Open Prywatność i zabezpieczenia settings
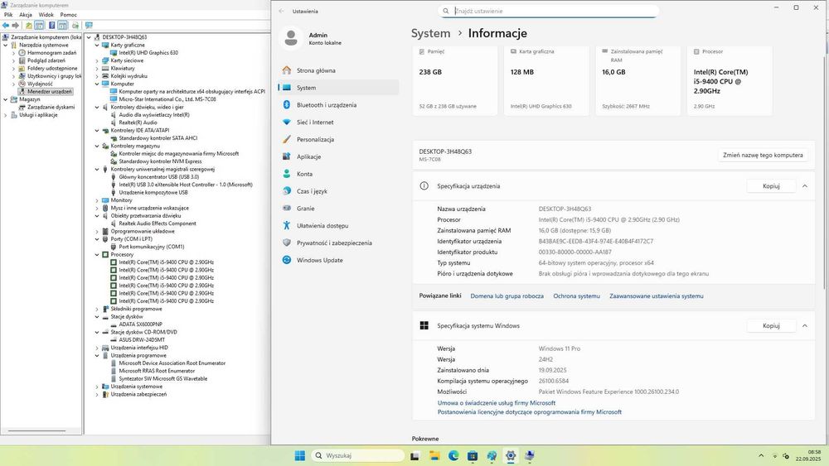829x466 pixels. (x=338, y=243)
